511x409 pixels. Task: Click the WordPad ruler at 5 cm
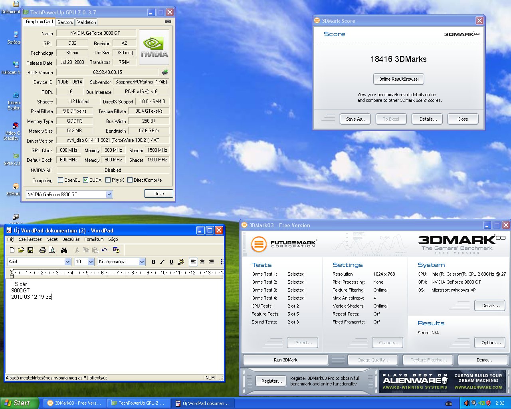87,273
